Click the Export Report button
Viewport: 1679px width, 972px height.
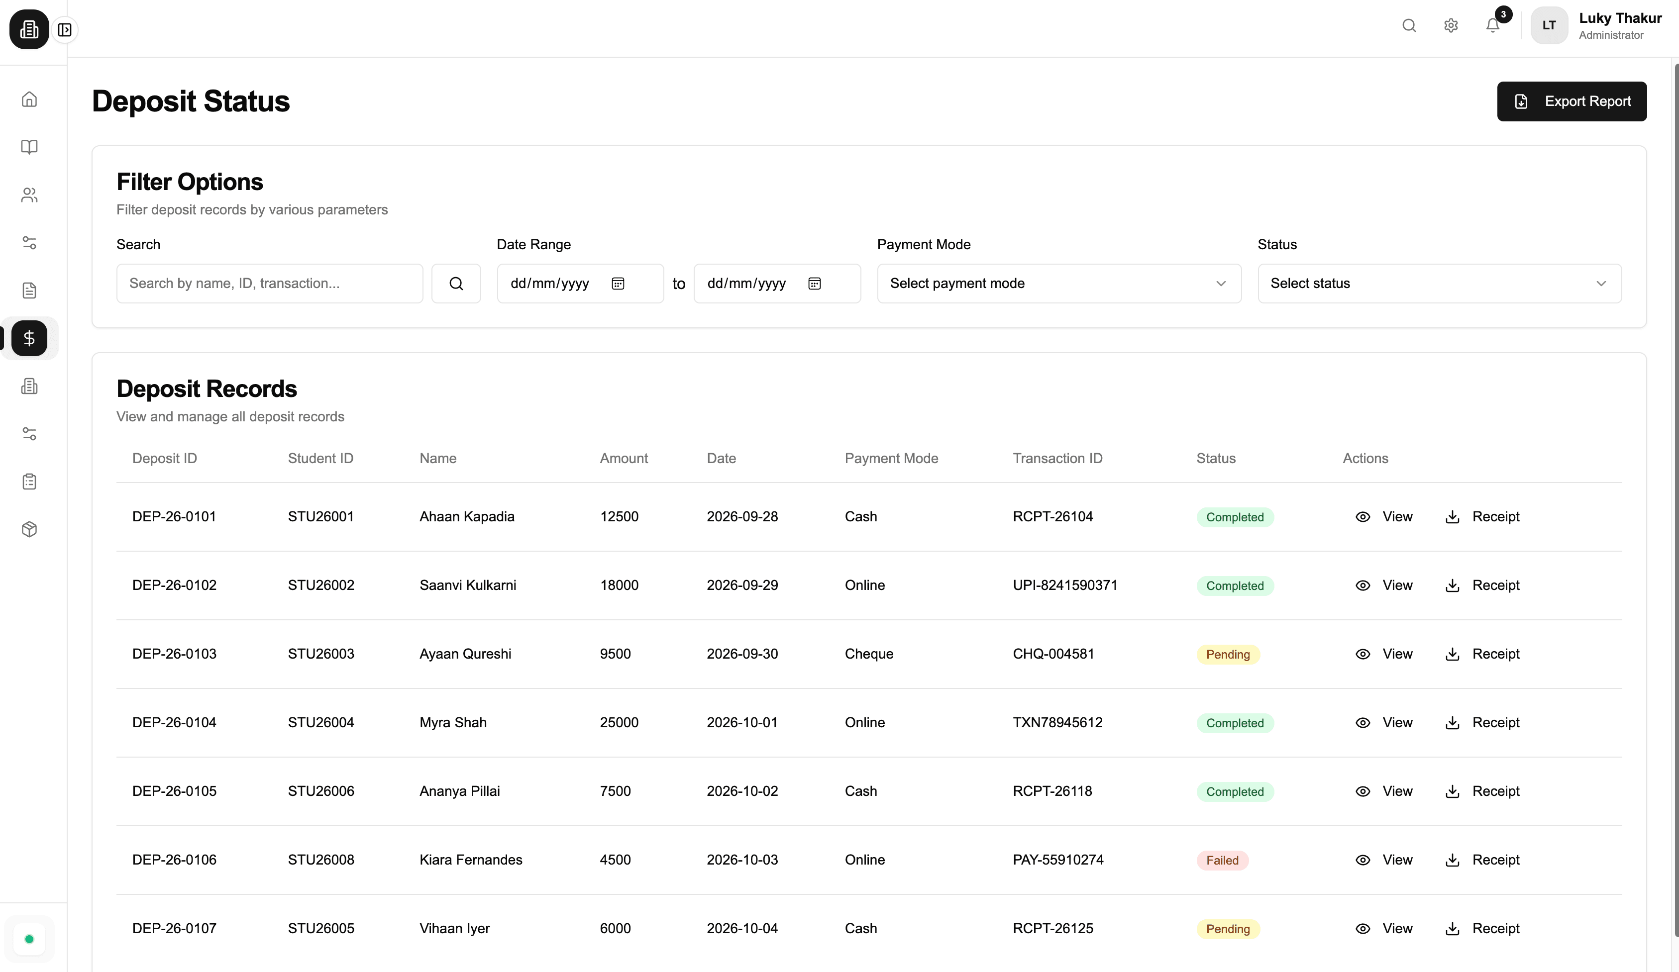point(1572,101)
